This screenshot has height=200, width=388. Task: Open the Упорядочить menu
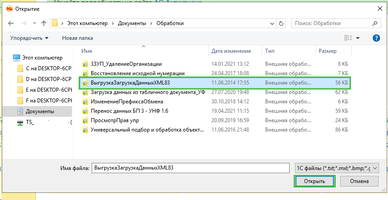29,38
